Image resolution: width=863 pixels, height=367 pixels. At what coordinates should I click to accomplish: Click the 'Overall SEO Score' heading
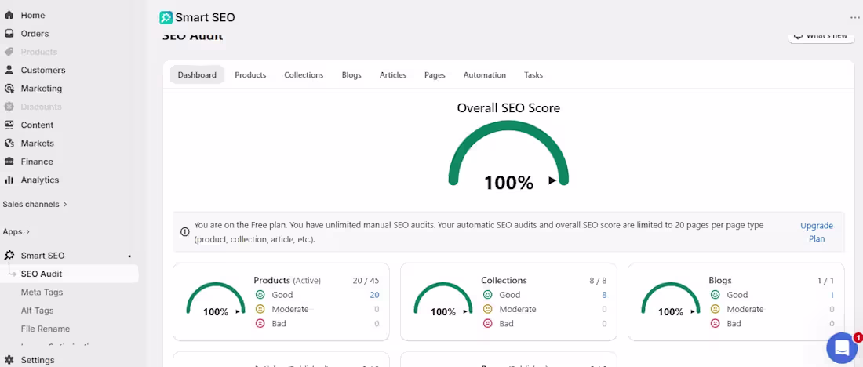508,108
